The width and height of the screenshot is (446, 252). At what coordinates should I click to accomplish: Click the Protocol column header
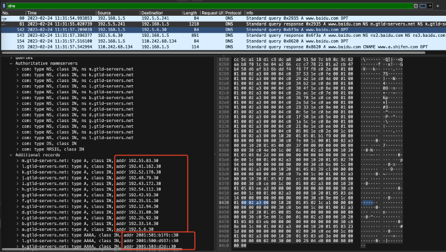pos(234,13)
